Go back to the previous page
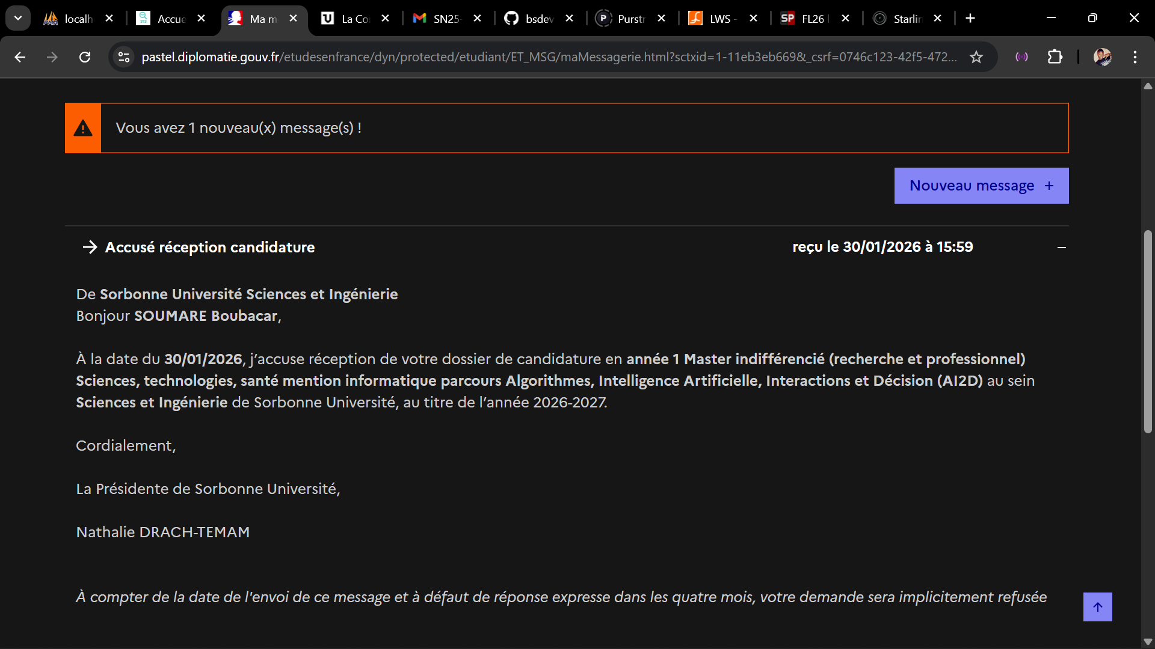This screenshot has width=1155, height=649. [20, 57]
